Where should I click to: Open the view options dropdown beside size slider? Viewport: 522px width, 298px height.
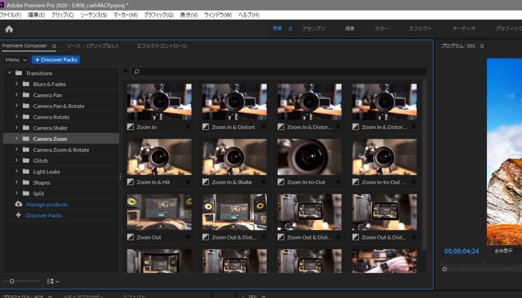[53, 281]
